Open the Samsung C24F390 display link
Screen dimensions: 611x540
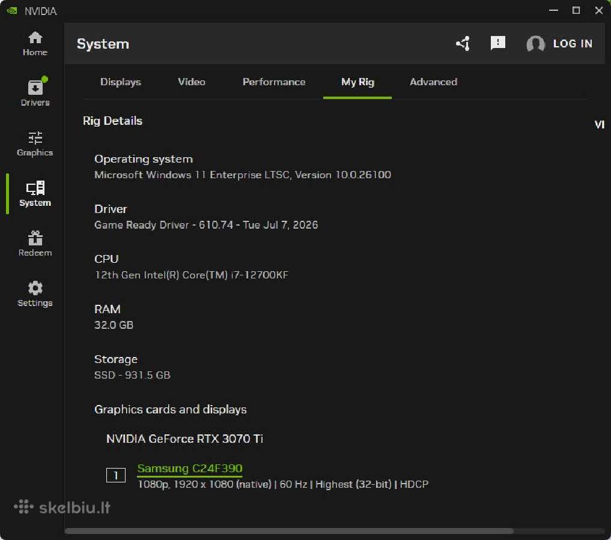click(190, 469)
